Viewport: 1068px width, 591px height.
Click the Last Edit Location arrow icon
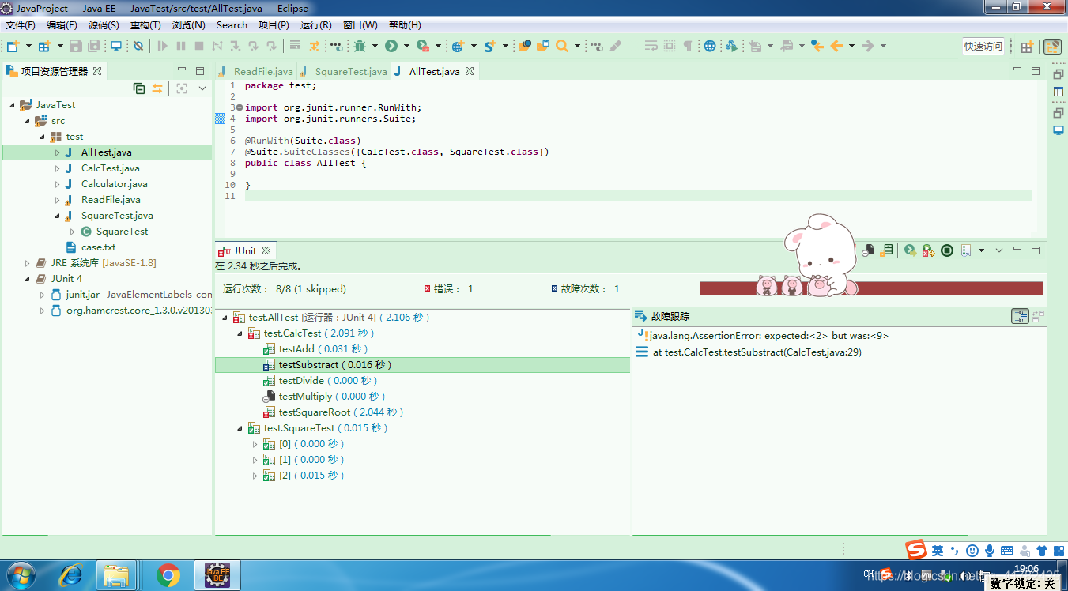(x=817, y=46)
